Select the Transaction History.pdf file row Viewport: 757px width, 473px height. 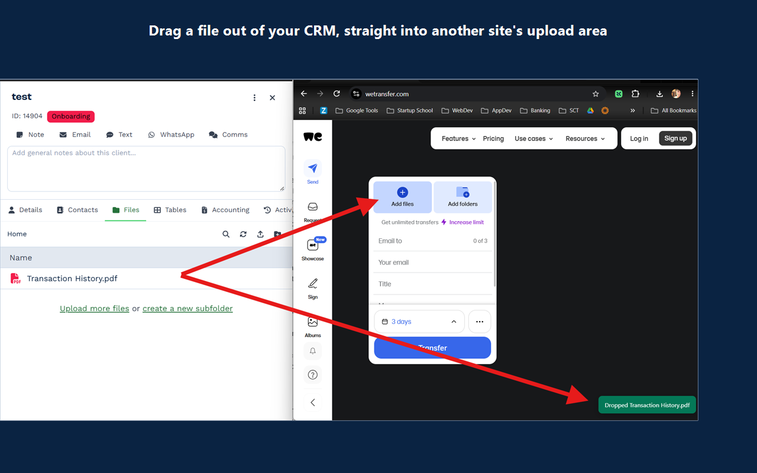tap(147, 278)
